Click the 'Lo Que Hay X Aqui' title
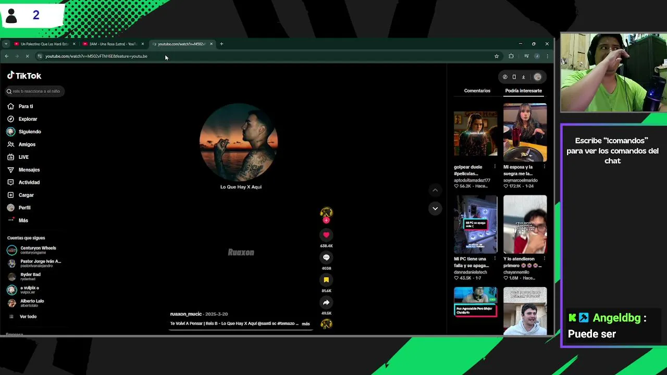The image size is (667, 375). [241, 187]
